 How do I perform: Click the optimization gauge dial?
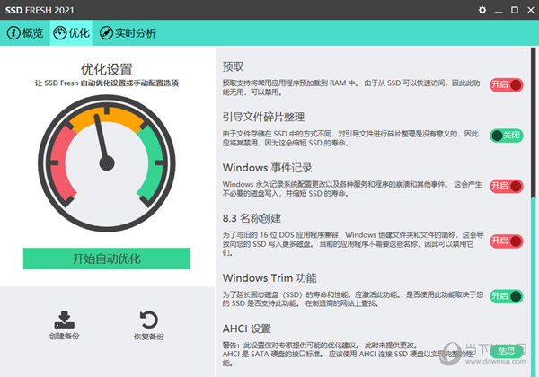click(x=107, y=163)
